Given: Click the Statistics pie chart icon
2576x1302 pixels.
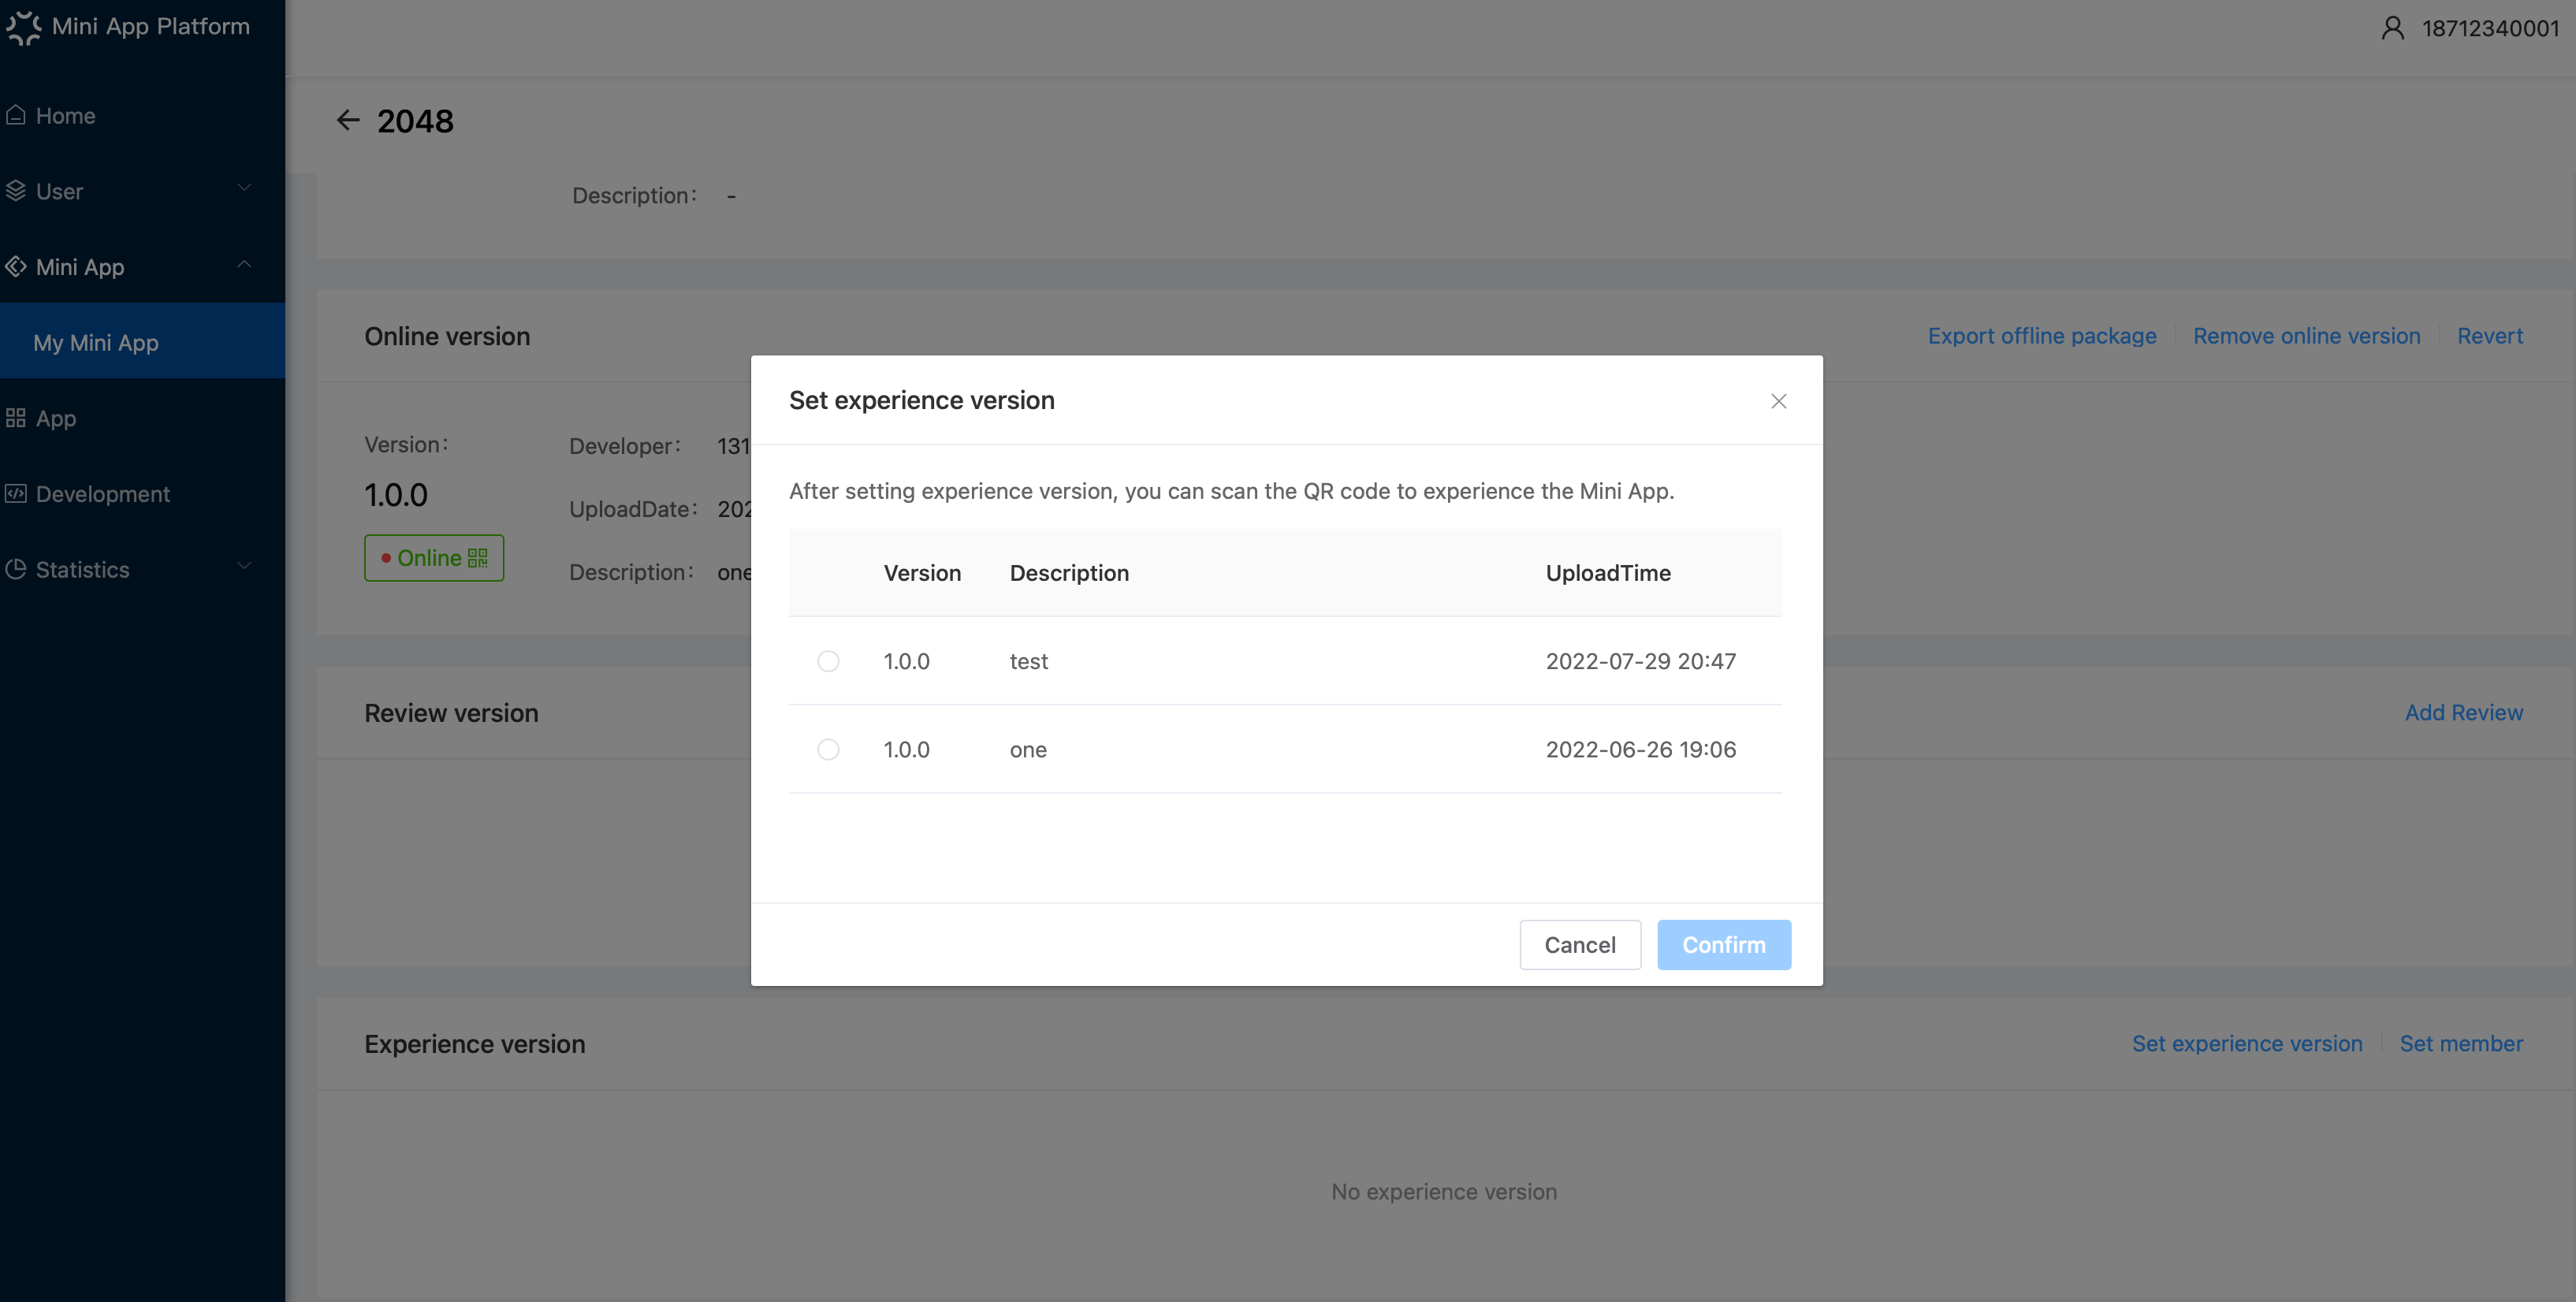Looking at the screenshot, I should pyautogui.click(x=16, y=569).
